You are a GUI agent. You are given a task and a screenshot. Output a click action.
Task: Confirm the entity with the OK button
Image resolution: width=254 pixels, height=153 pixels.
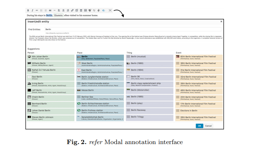click(199, 126)
